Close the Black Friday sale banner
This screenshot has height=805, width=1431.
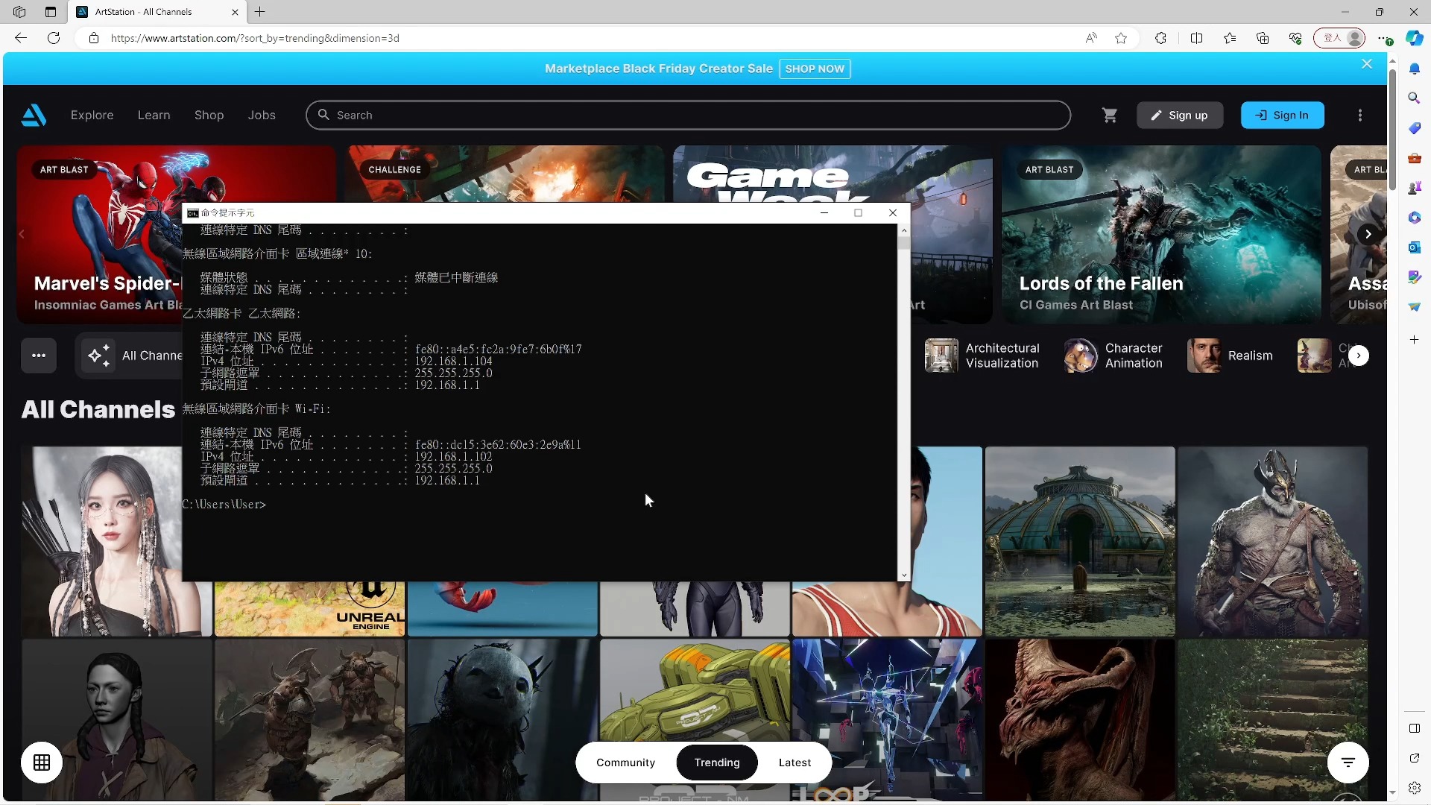[1367, 65]
